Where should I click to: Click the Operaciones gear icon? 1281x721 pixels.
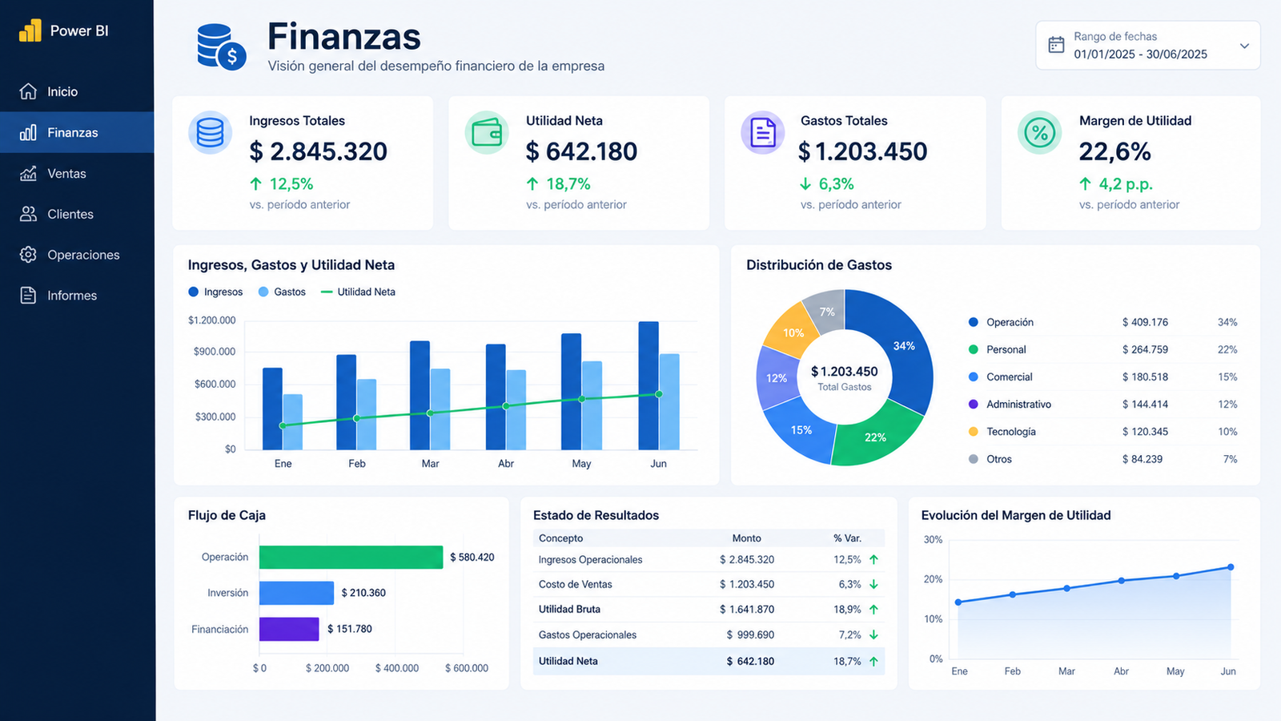tap(28, 255)
